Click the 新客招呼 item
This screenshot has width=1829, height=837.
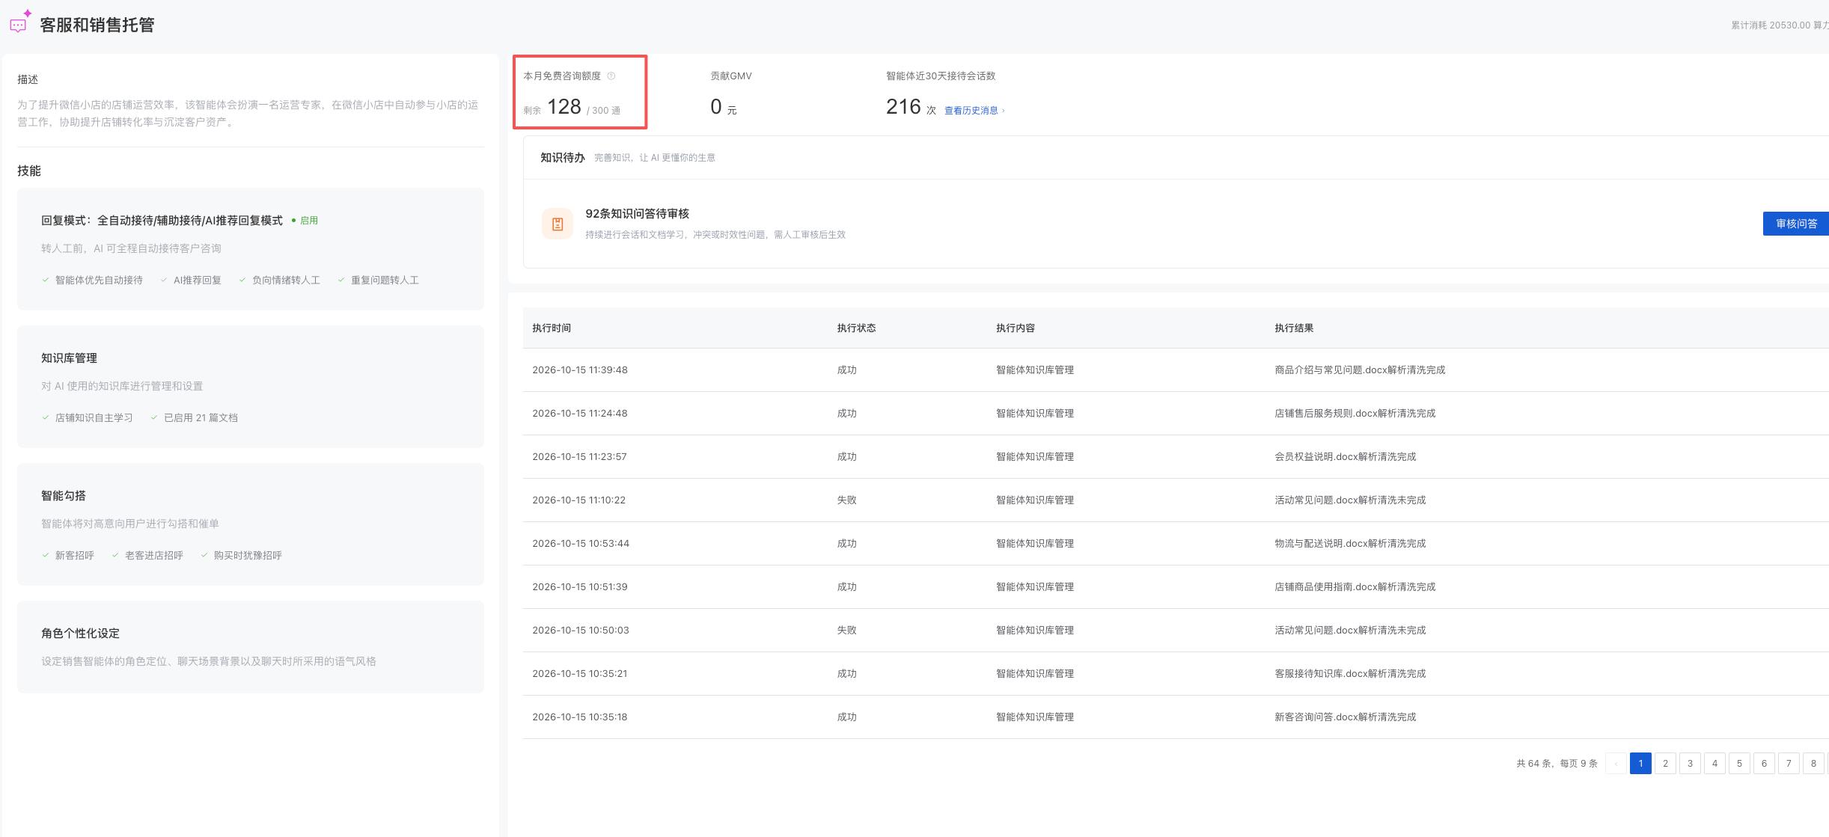point(67,555)
